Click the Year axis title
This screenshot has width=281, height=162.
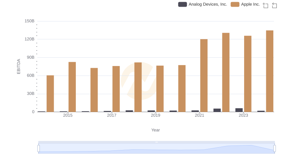pos(156,130)
